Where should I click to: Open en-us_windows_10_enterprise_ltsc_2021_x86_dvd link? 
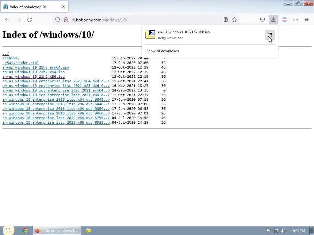point(56,86)
